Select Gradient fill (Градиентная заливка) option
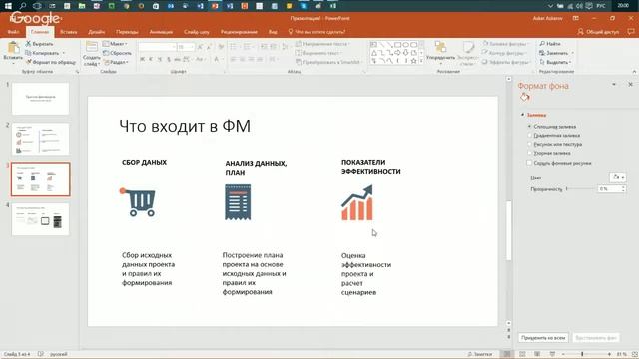The image size is (639, 359). [x=554, y=136]
